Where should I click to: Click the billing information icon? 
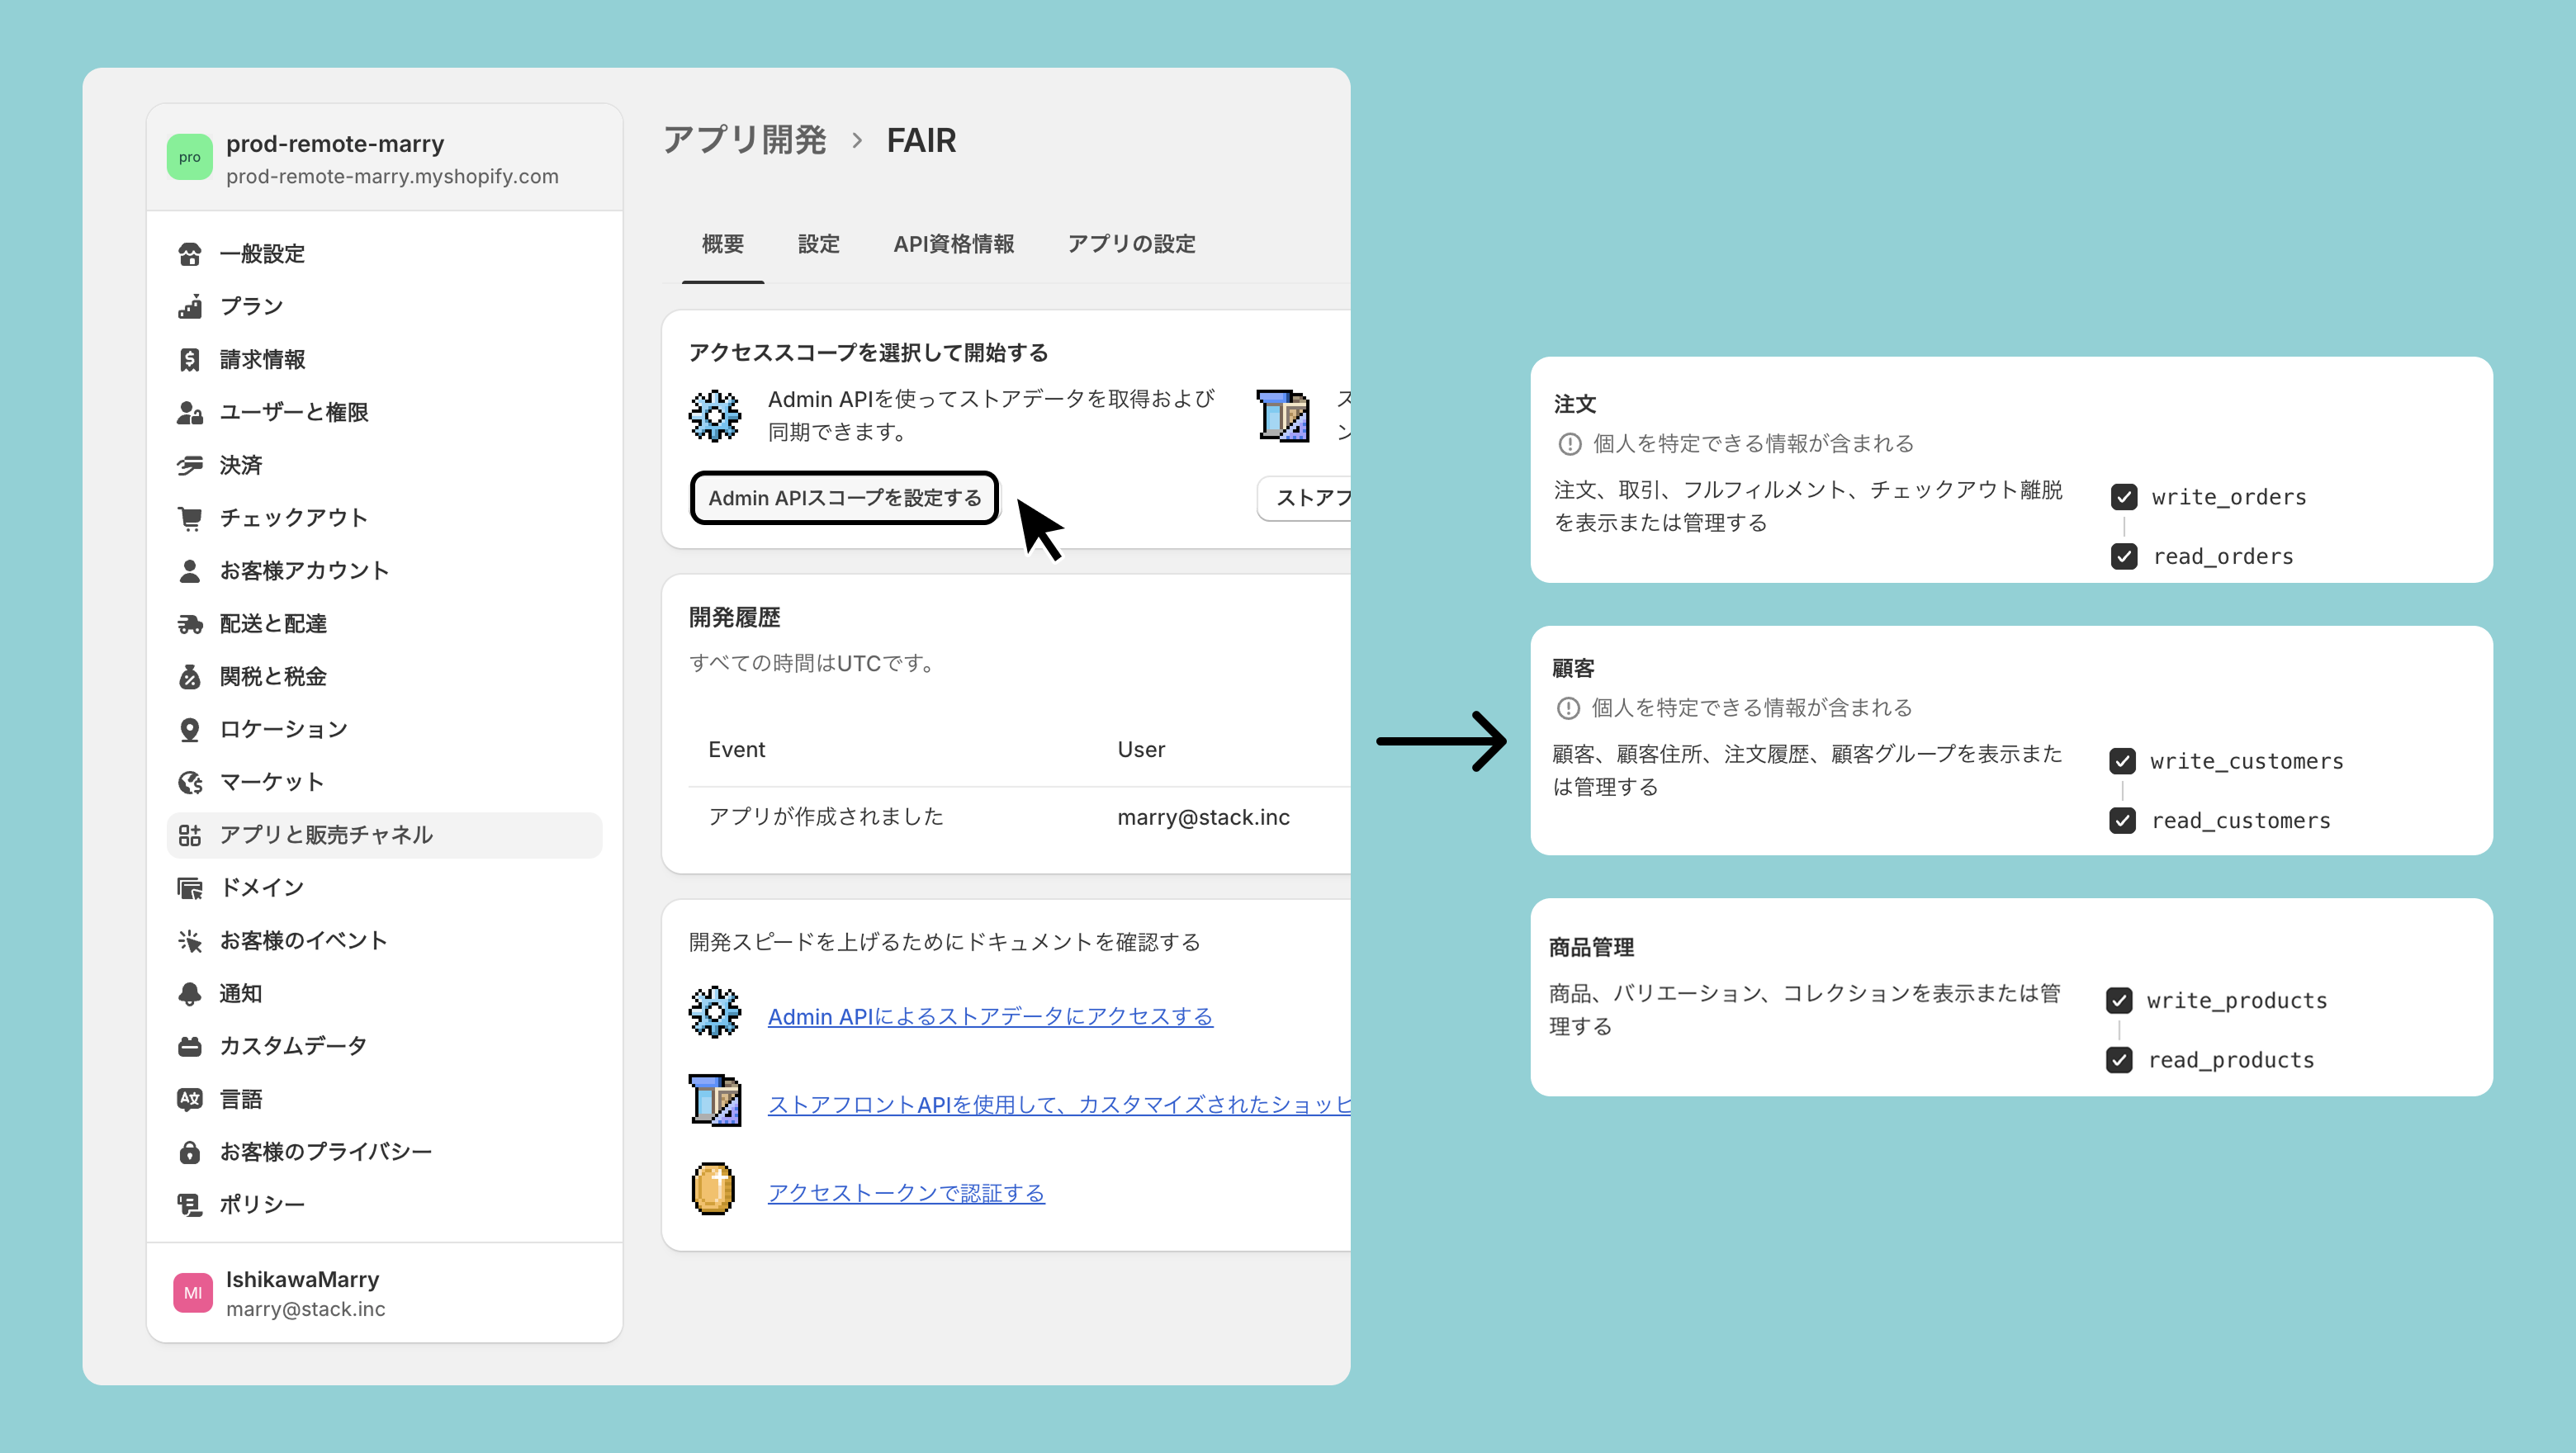click(x=189, y=360)
